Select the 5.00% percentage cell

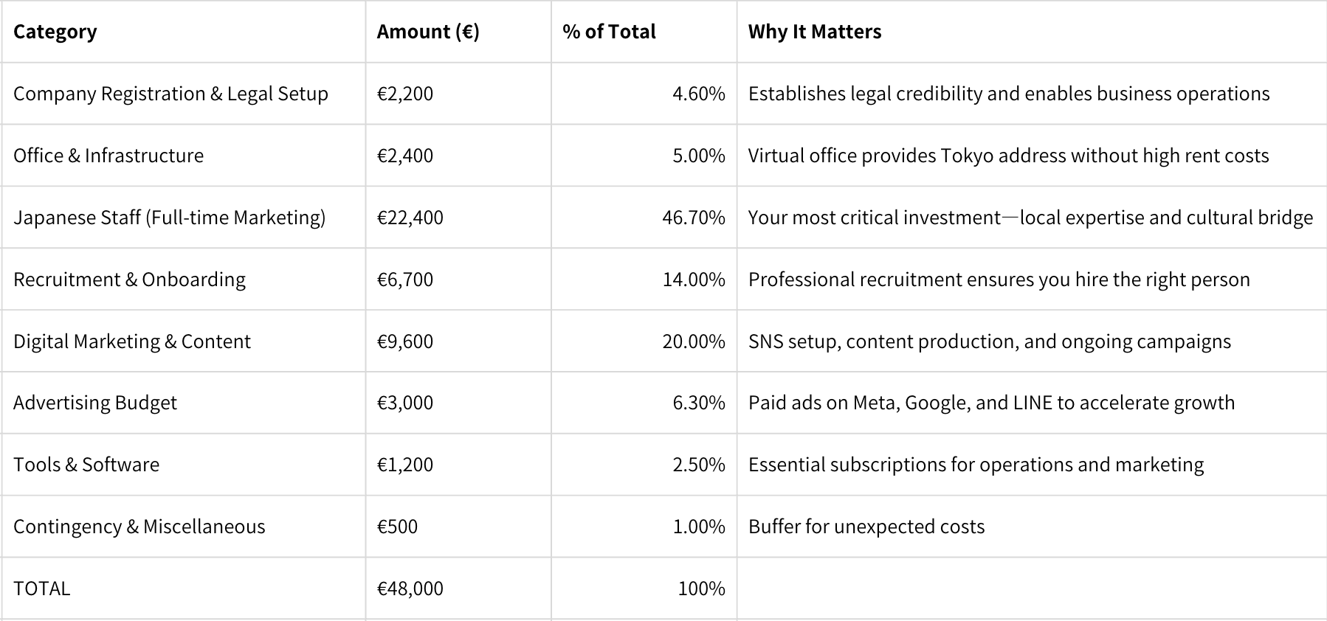pos(644,156)
